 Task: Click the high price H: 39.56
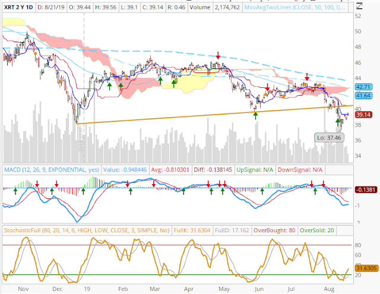pyautogui.click(x=106, y=8)
